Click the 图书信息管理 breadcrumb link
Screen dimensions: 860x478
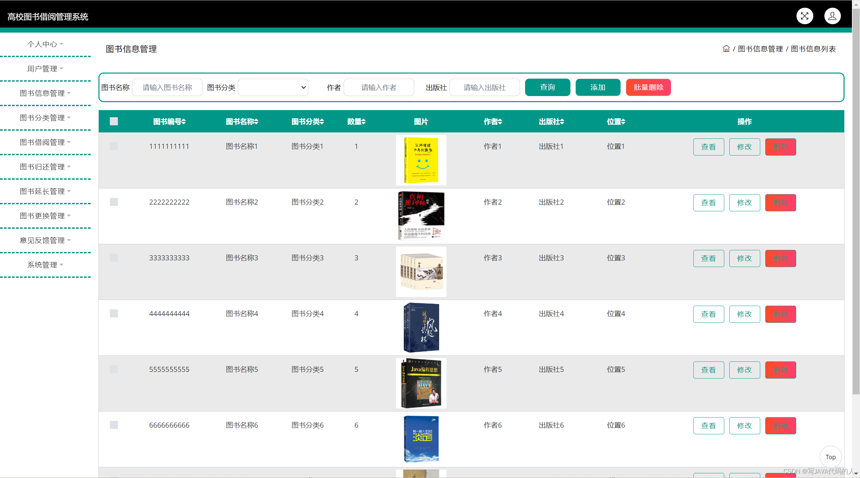[760, 49]
